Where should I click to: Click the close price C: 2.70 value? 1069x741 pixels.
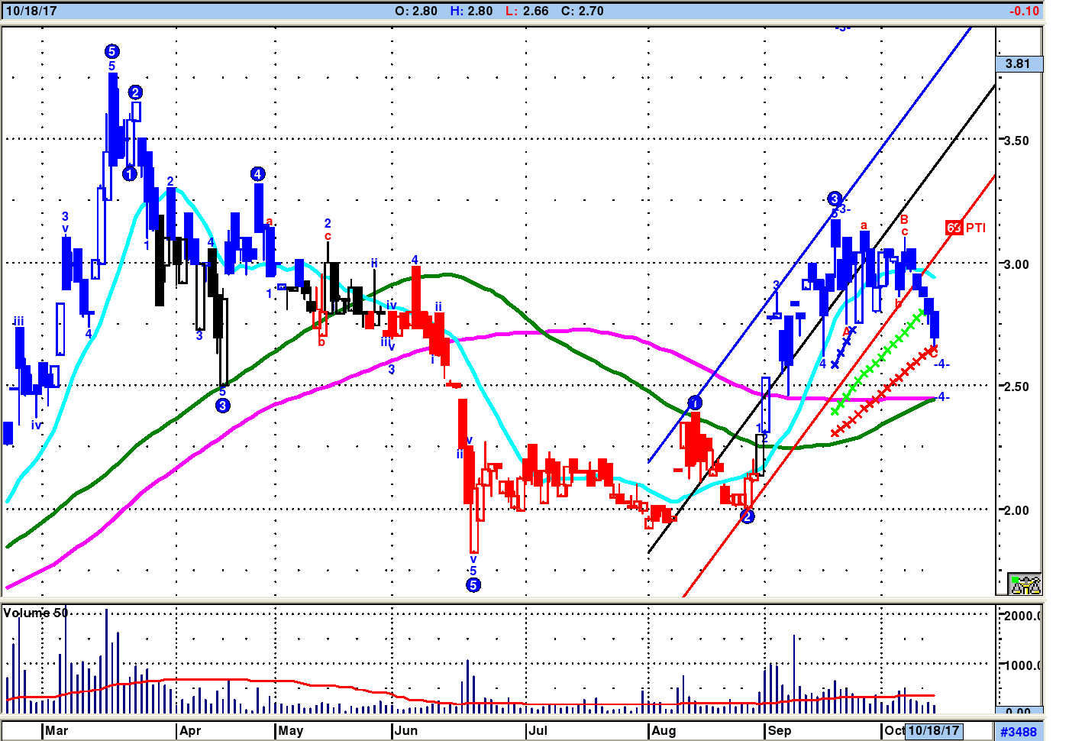582,11
